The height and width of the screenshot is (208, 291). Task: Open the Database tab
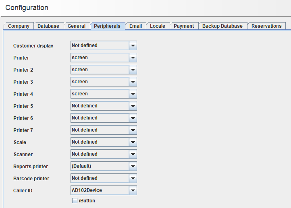point(48,26)
